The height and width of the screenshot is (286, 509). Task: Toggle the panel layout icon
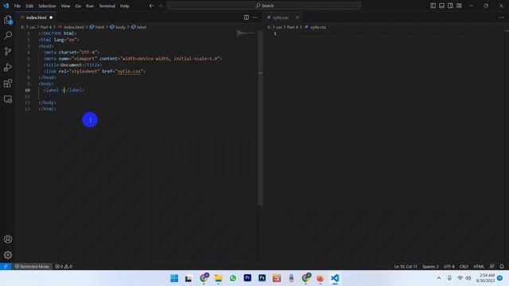pos(442,6)
